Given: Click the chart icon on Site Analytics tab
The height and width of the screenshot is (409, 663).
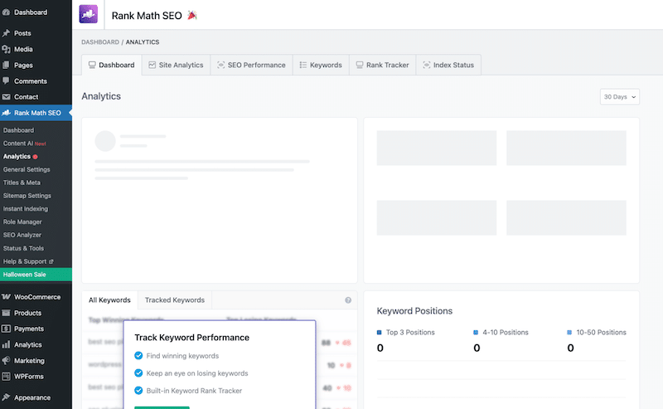Looking at the screenshot, I should click(x=152, y=65).
